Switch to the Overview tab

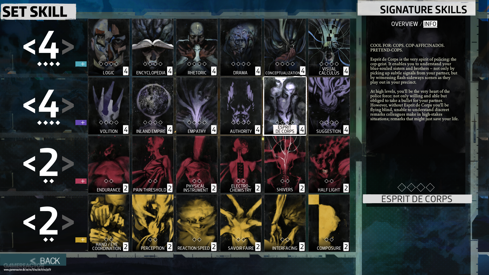404,24
